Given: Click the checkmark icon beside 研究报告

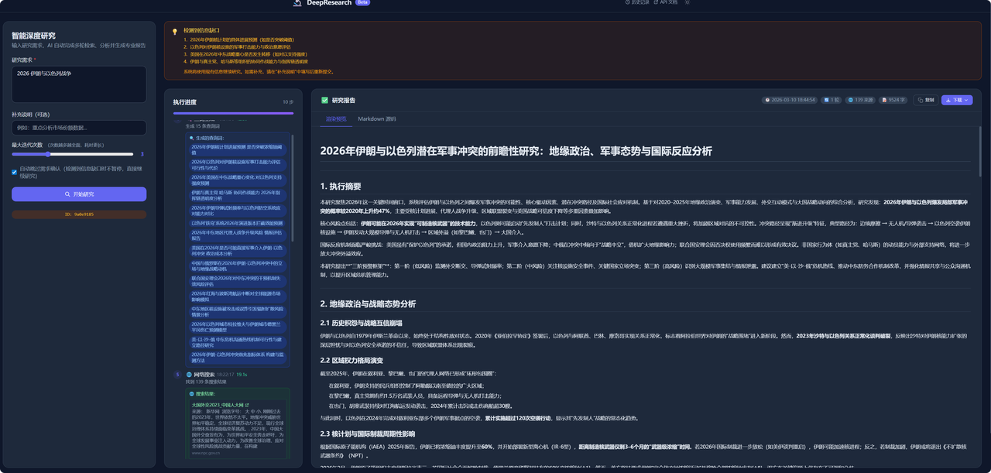Looking at the screenshot, I should point(325,100).
